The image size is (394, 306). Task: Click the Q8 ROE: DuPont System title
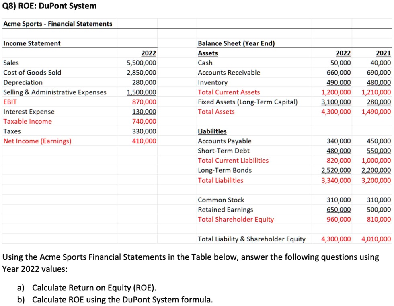[x=49, y=6]
